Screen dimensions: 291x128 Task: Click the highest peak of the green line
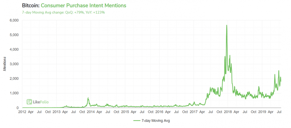[226, 25]
